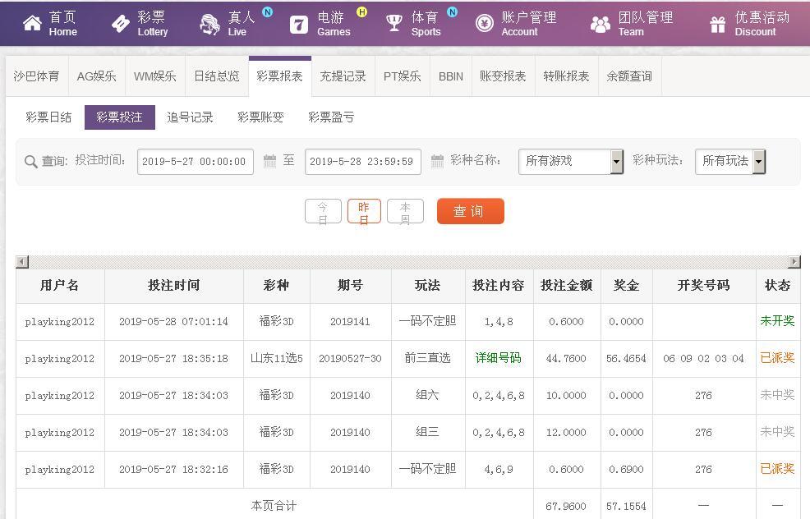This screenshot has width=810, height=519.
Task: Select the 追号记录 sub-tab
Action: point(190,117)
